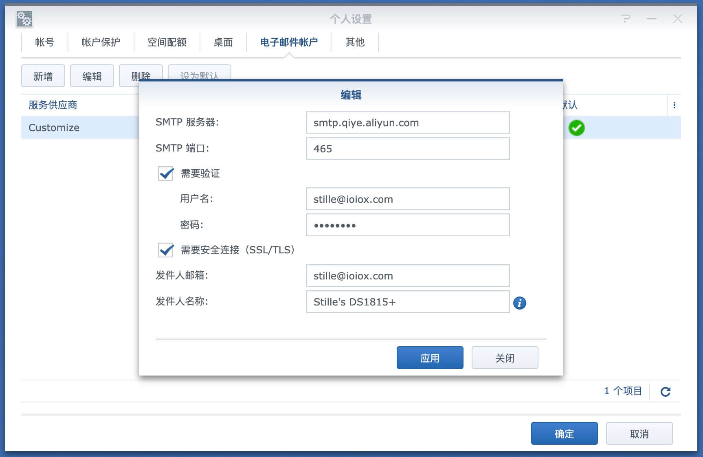The width and height of the screenshot is (703, 457).
Task: Click the SMTP 端口 field showing 465
Action: click(408, 148)
